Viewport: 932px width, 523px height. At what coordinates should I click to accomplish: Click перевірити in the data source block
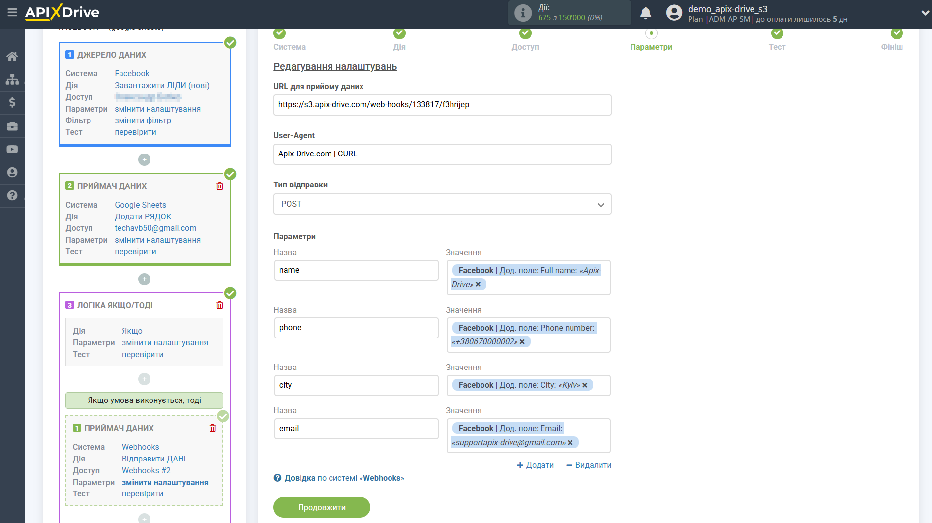135,132
